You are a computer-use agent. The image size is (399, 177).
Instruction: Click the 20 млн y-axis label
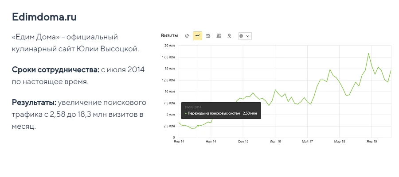tap(170, 46)
